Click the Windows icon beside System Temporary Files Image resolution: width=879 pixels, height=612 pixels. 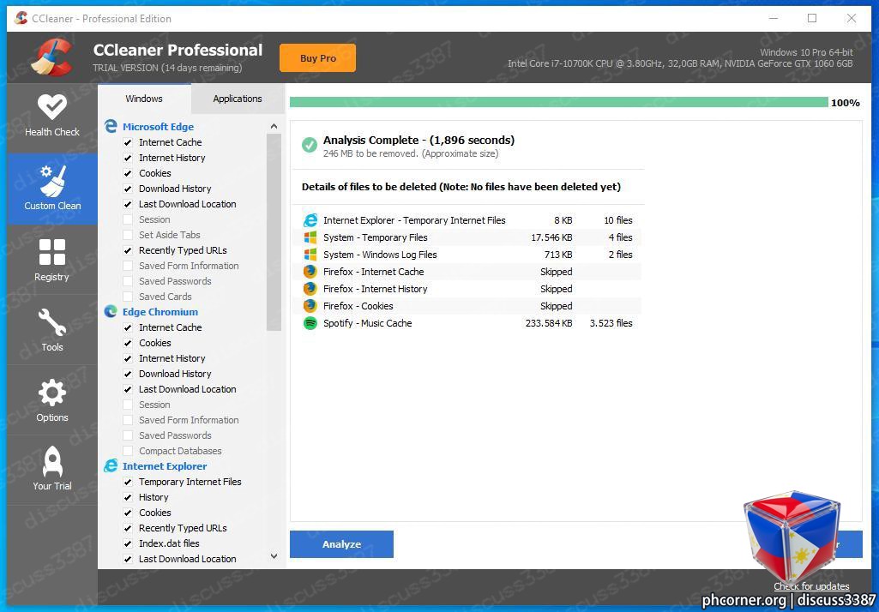[x=310, y=237]
